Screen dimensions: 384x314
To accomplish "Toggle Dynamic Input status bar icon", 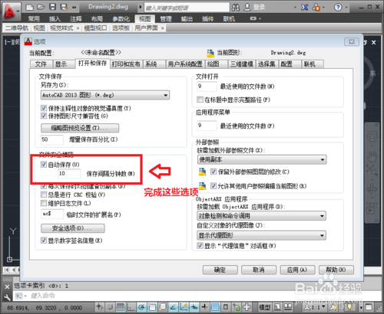I will (x=194, y=306).
